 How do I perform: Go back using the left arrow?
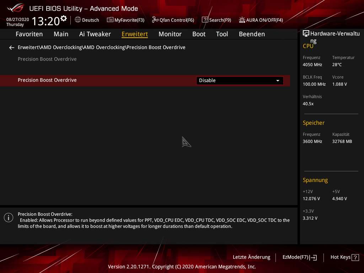point(12,48)
